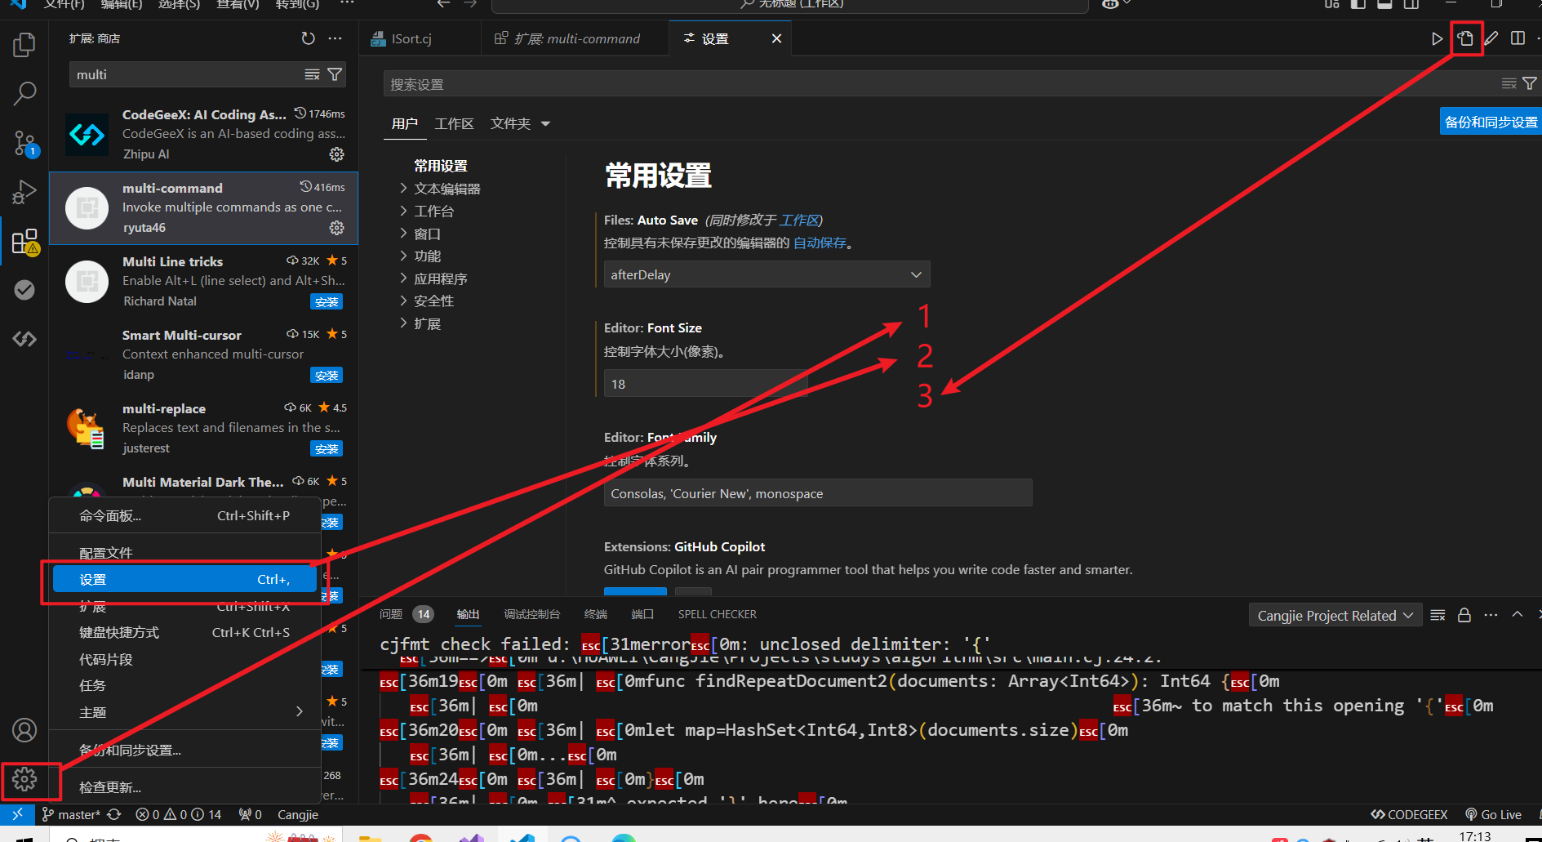Open the Search view in activity bar
This screenshot has width=1542, height=842.
point(24,93)
